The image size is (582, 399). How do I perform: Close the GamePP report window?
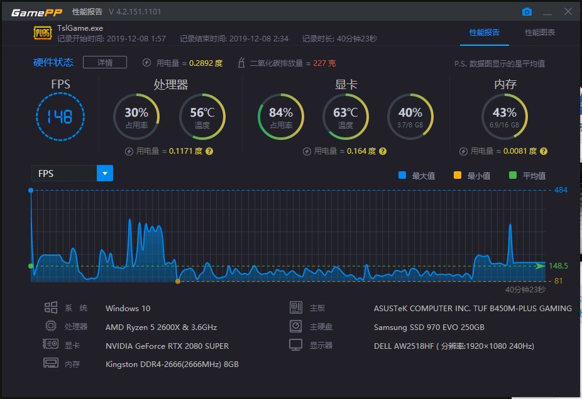(568, 11)
